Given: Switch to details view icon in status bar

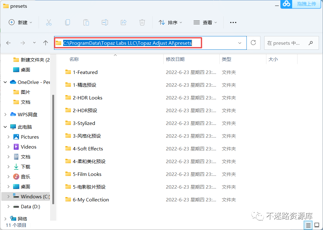Looking at the screenshot, I should coord(308,226).
